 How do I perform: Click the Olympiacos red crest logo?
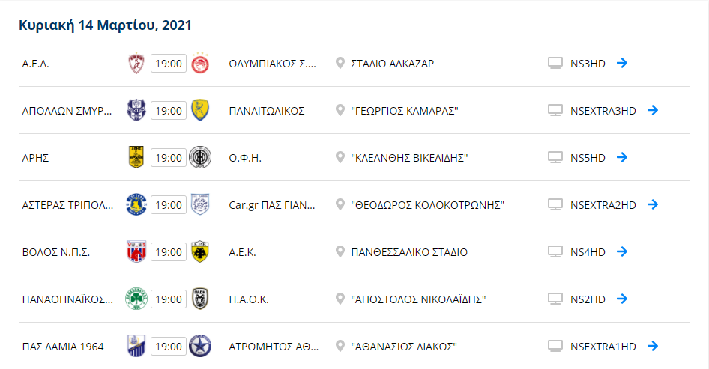click(x=200, y=63)
